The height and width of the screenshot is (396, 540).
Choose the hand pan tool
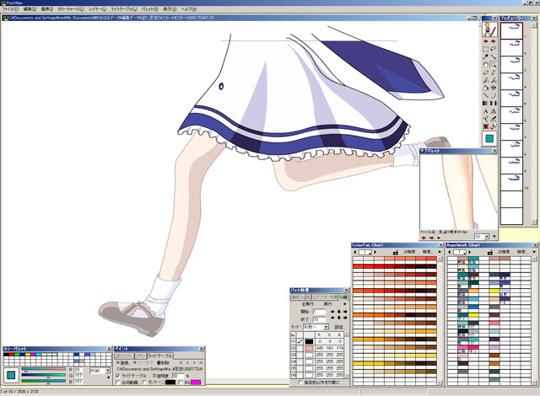click(485, 65)
